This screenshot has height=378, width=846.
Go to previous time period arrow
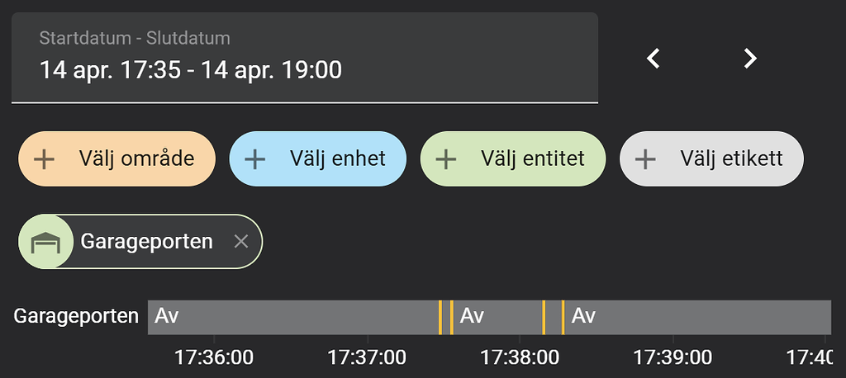[x=654, y=59]
